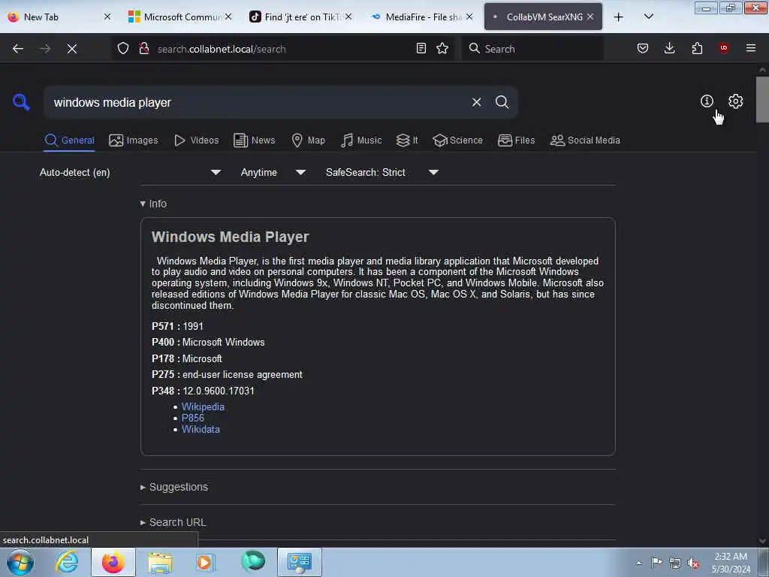Screen dimensions: 769x577
Task: Open the Windows Start orb
Action: coord(20,562)
